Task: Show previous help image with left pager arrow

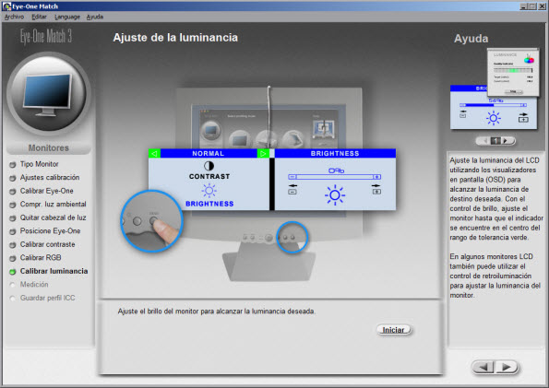Action: click(485, 141)
